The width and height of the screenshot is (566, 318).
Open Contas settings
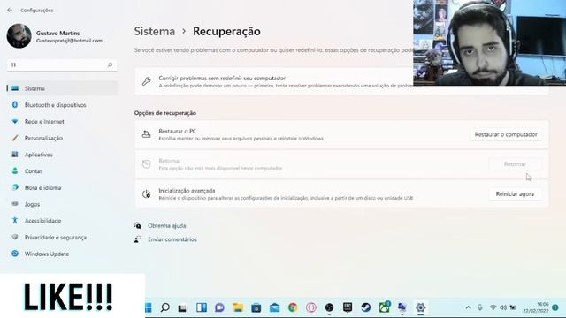point(62,171)
